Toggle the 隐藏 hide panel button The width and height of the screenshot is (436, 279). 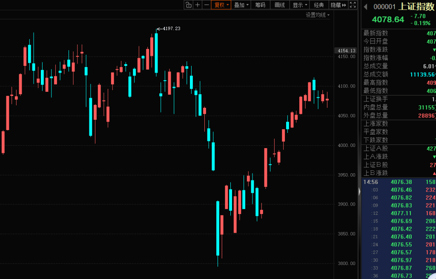click(338, 5)
